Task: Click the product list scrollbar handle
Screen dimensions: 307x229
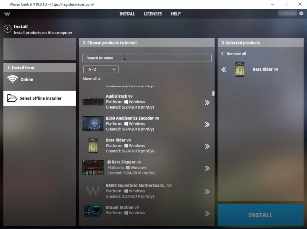Action: coord(213,93)
